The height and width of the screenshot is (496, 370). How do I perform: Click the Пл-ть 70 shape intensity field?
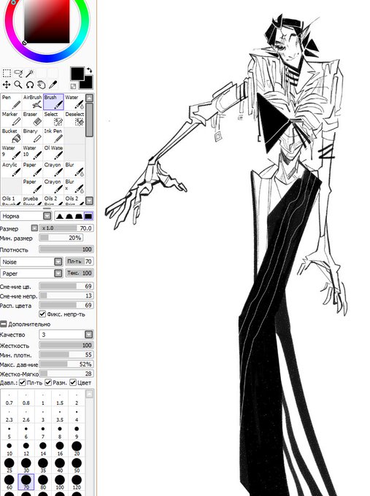click(x=79, y=261)
